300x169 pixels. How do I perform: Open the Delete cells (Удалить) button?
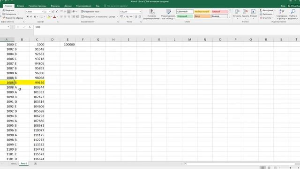pos(246,14)
